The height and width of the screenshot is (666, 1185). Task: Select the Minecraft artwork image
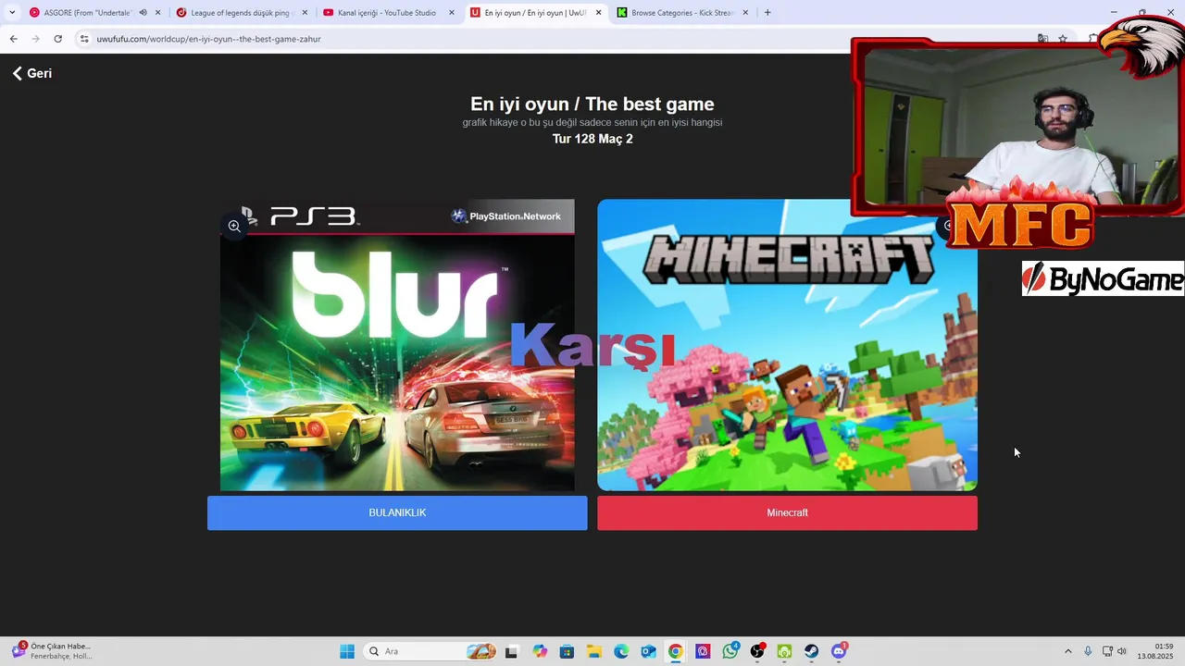pyautogui.click(x=787, y=345)
